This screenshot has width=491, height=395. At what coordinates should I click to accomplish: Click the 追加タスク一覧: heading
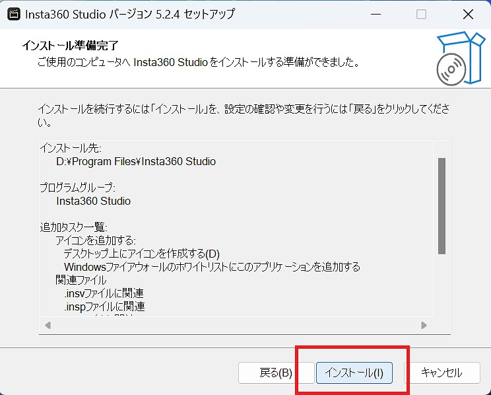tap(74, 227)
